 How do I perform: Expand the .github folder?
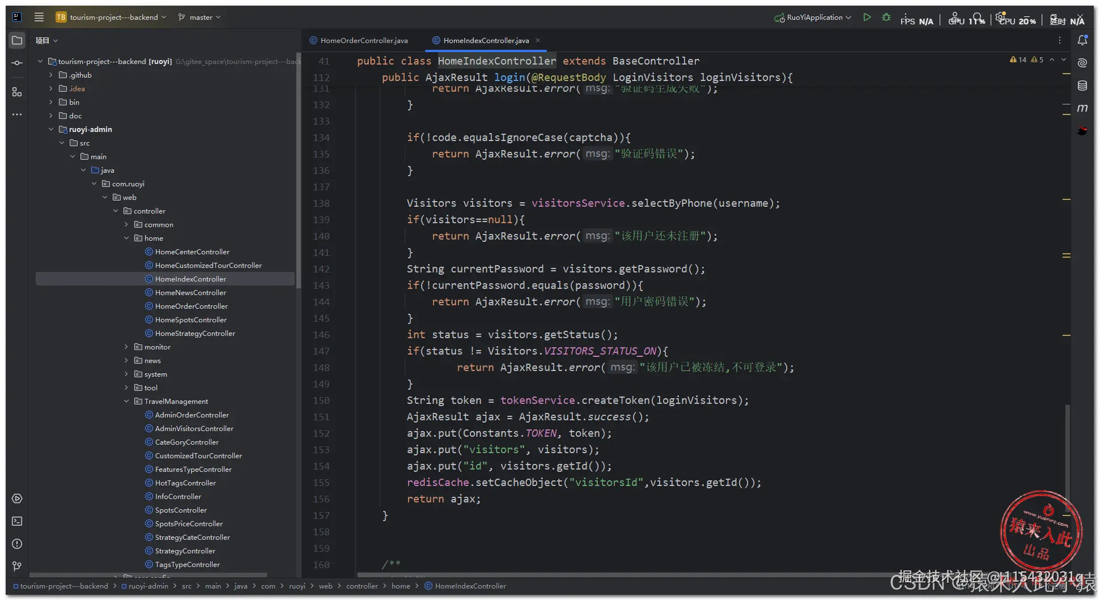click(x=51, y=75)
